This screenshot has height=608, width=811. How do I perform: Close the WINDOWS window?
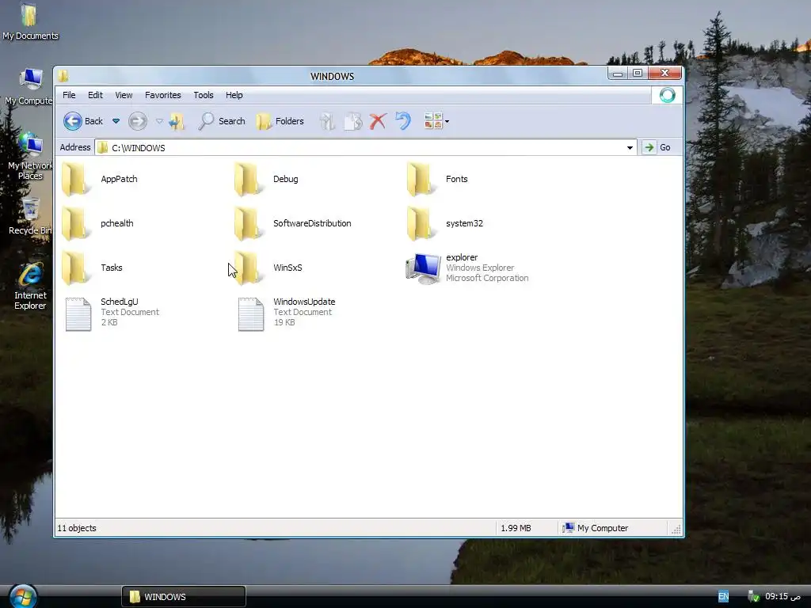(x=664, y=74)
